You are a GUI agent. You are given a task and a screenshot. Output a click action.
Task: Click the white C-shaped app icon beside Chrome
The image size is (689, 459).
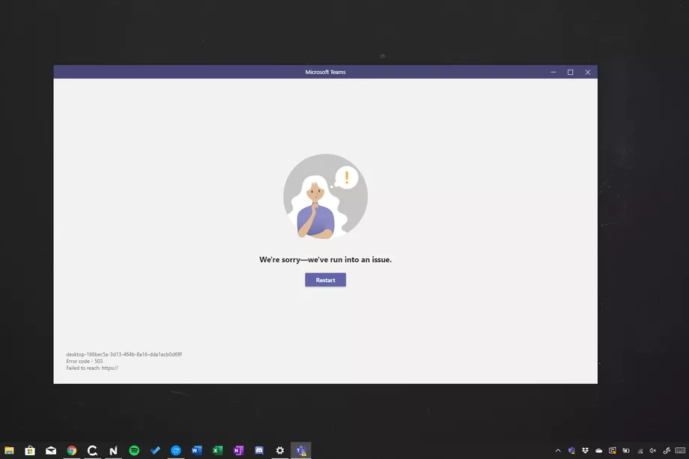92,450
